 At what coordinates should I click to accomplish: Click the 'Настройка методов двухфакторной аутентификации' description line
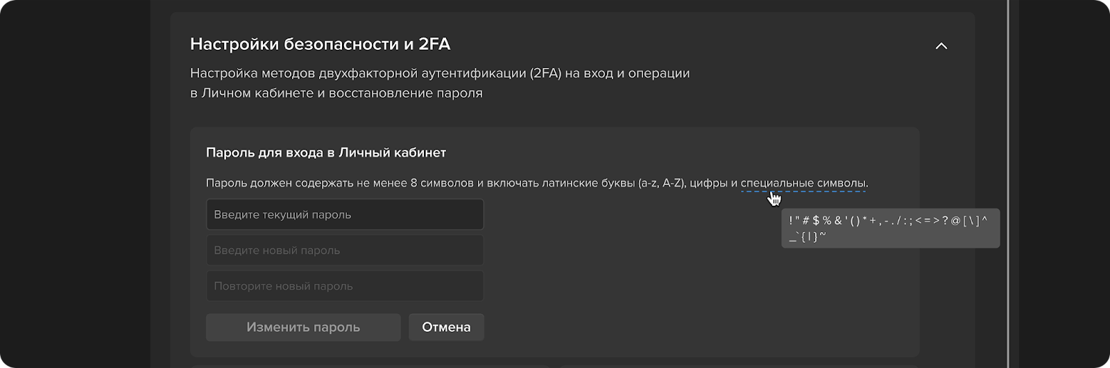[x=440, y=73]
